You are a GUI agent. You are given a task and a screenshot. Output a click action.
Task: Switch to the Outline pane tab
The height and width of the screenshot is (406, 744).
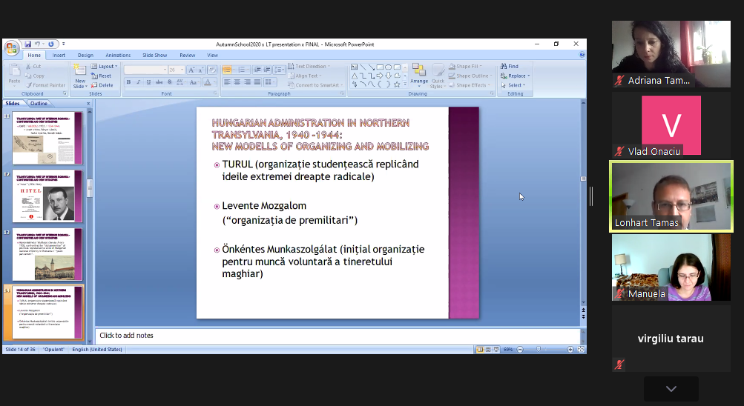point(39,103)
